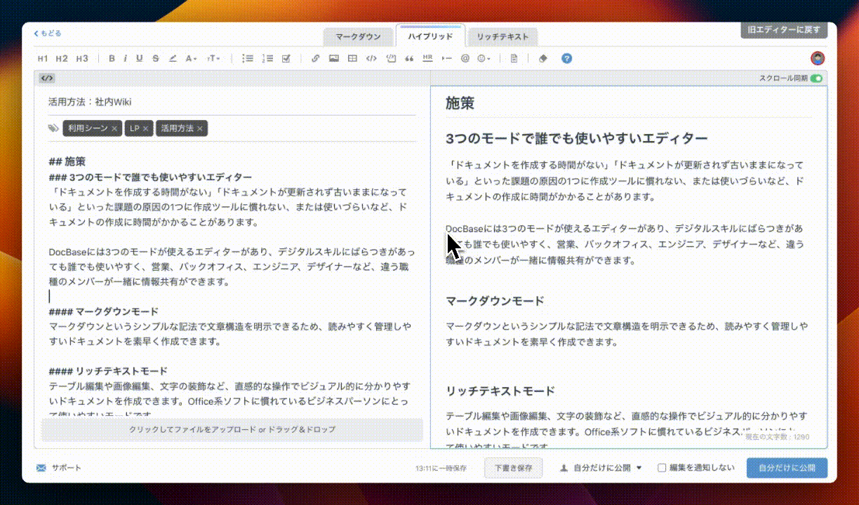Toggle the code view icon above the editor
This screenshot has height=505, width=859.
[47, 78]
